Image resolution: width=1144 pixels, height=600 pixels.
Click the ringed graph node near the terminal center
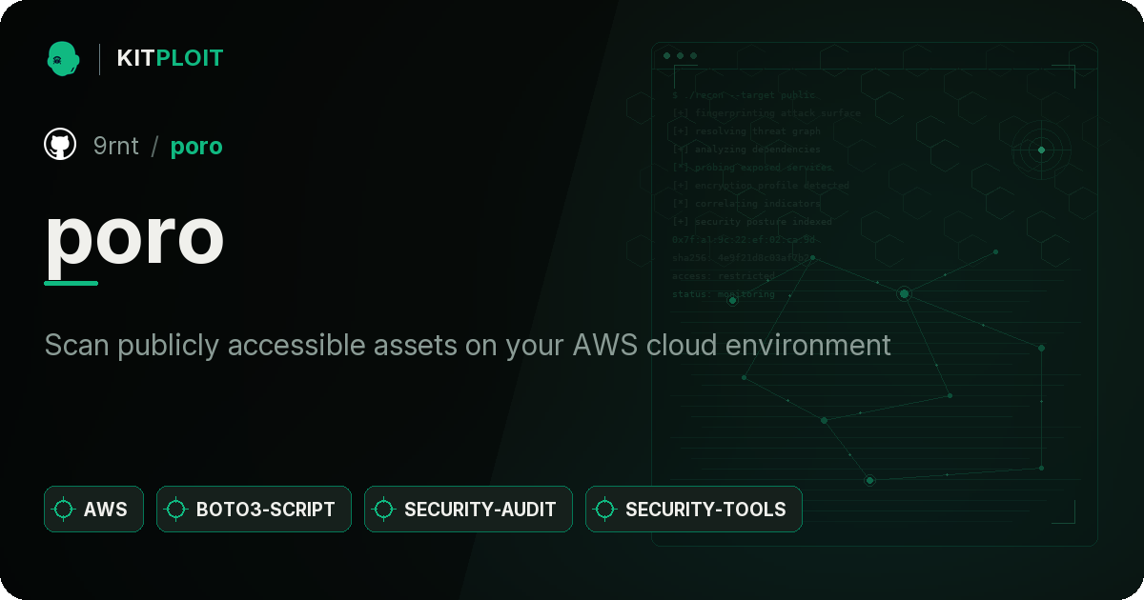tap(904, 294)
